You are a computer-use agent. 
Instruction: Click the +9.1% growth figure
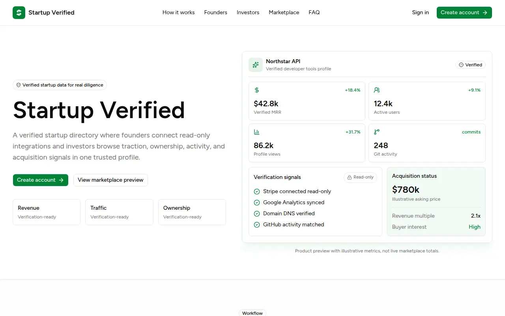[474, 90]
